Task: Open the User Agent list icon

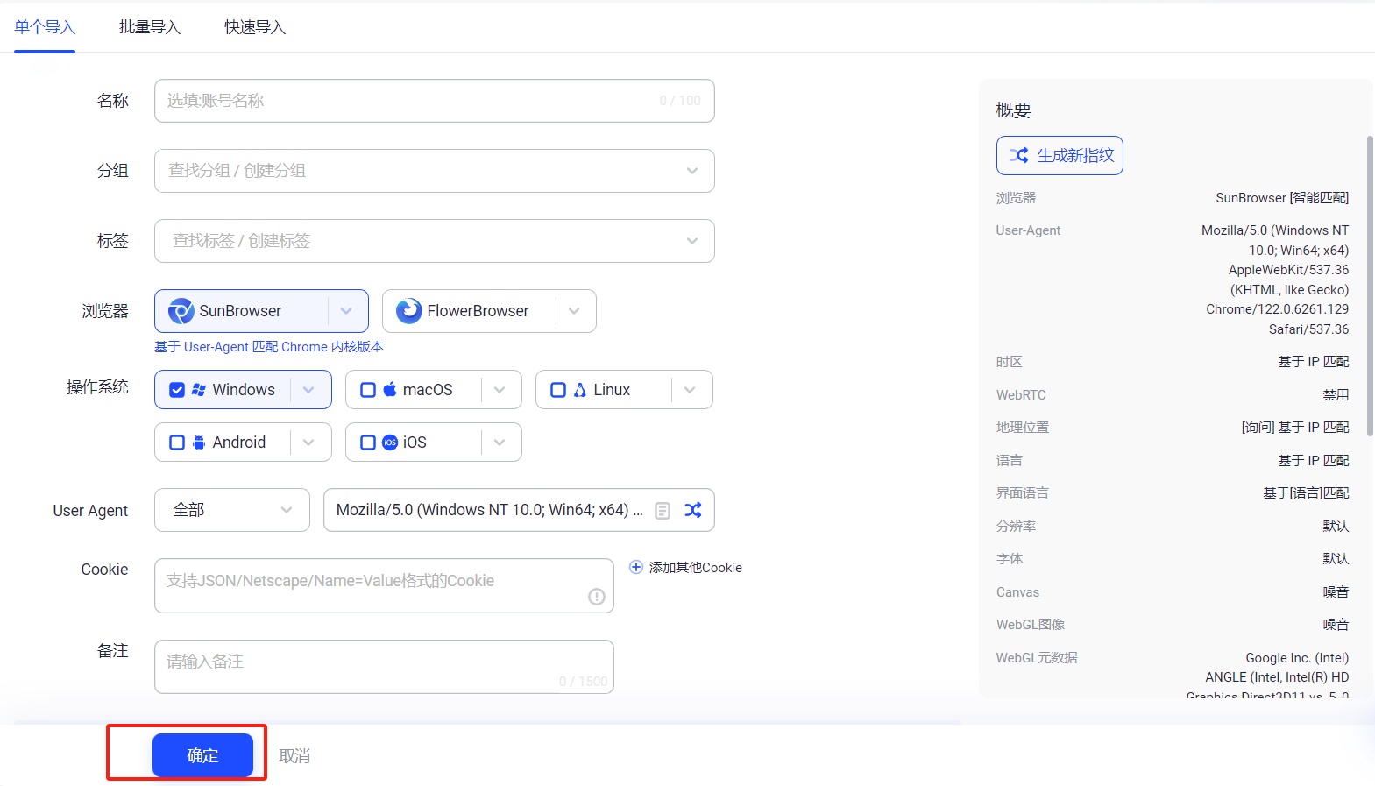Action: pos(663,511)
